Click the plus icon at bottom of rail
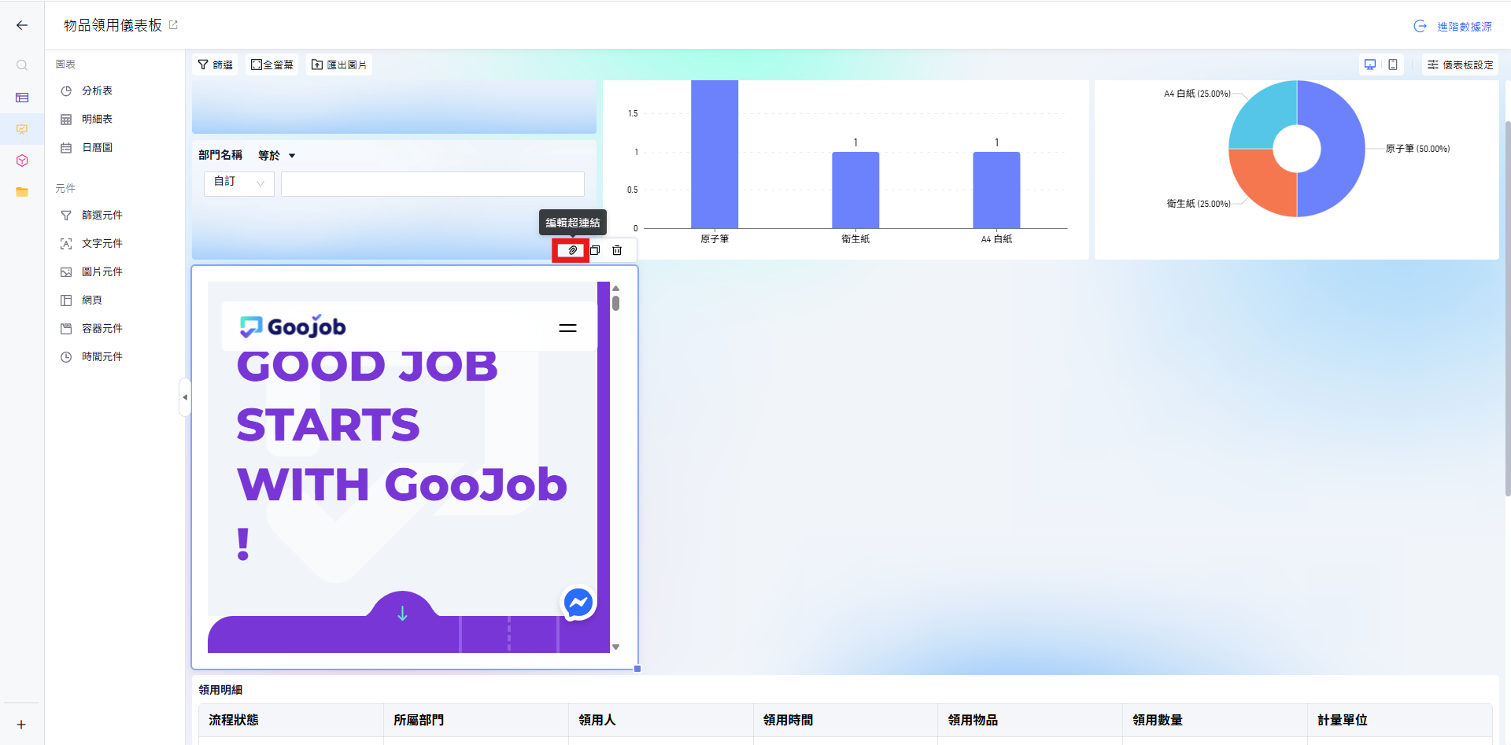This screenshot has width=1511, height=745. (x=21, y=725)
